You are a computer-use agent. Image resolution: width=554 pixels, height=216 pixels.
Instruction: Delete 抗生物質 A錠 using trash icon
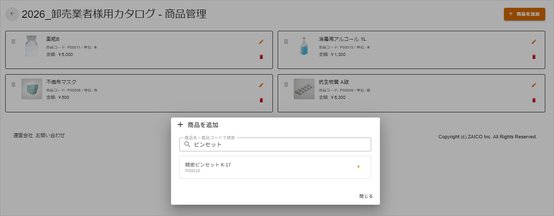coord(534,100)
